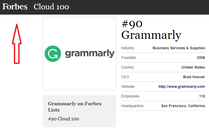Click the employees count '110'
Viewport: 209px width, 129px height.
202,96
